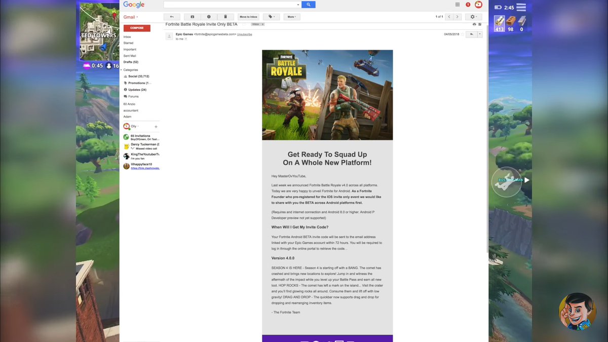This screenshot has height=342, width=608.
Task: Open the Inbox folder
Action: point(127,37)
